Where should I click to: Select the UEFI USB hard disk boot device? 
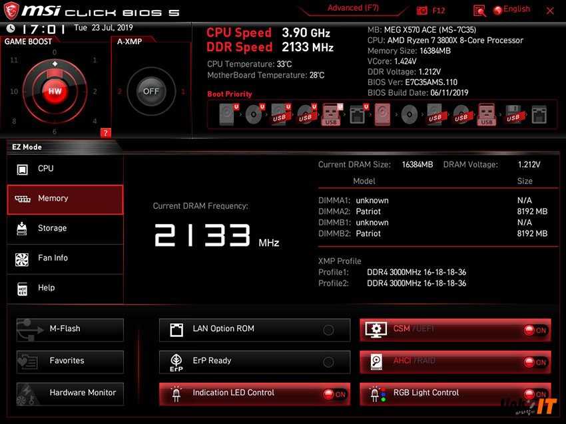pos(281,114)
